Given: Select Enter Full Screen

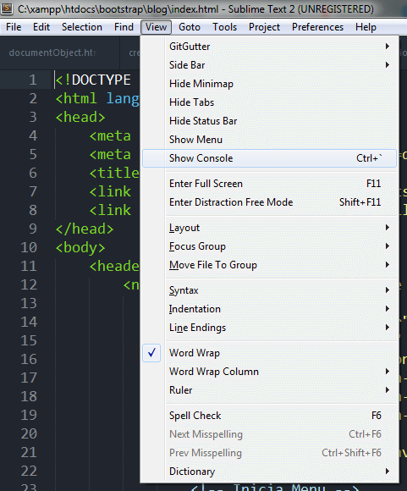Looking at the screenshot, I should tap(270, 184).
